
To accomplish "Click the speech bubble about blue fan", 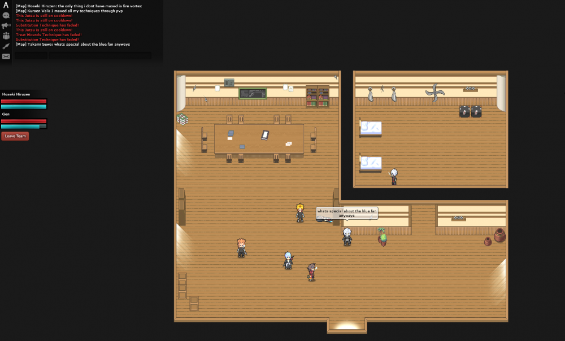I will pos(347,213).
